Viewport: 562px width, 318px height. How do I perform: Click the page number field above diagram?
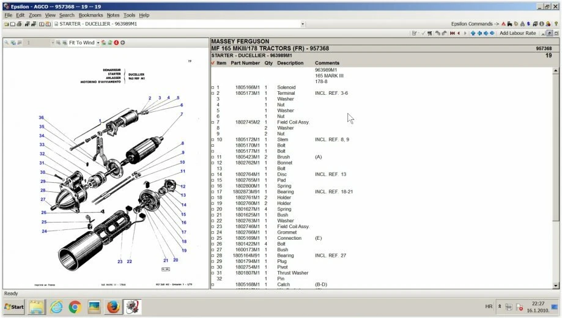[38, 43]
